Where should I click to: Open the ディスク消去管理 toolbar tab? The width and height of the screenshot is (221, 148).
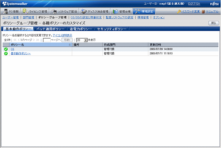coord(95,11)
